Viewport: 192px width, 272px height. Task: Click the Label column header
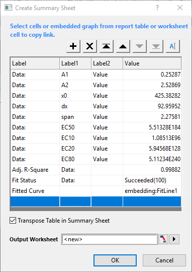click(35, 63)
